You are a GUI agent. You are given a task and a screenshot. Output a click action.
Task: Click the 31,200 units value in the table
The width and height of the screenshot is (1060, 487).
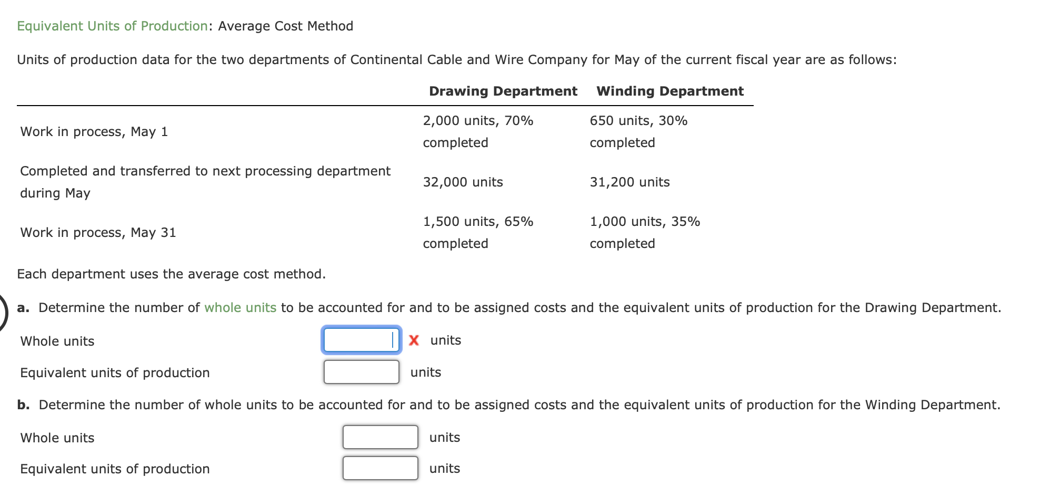pos(629,182)
